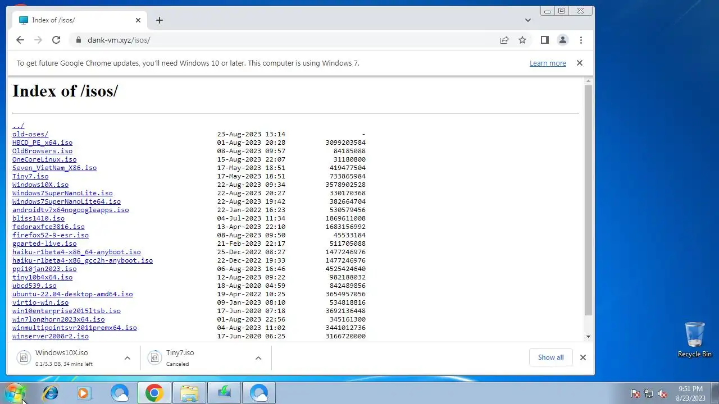The width and height of the screenshot is (719, 404).
Task: Click the Windows10X.iso link in the listing
Action: 40,185
